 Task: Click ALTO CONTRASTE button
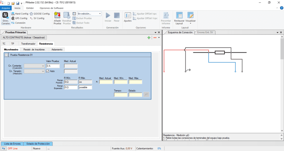coord(24,37)
